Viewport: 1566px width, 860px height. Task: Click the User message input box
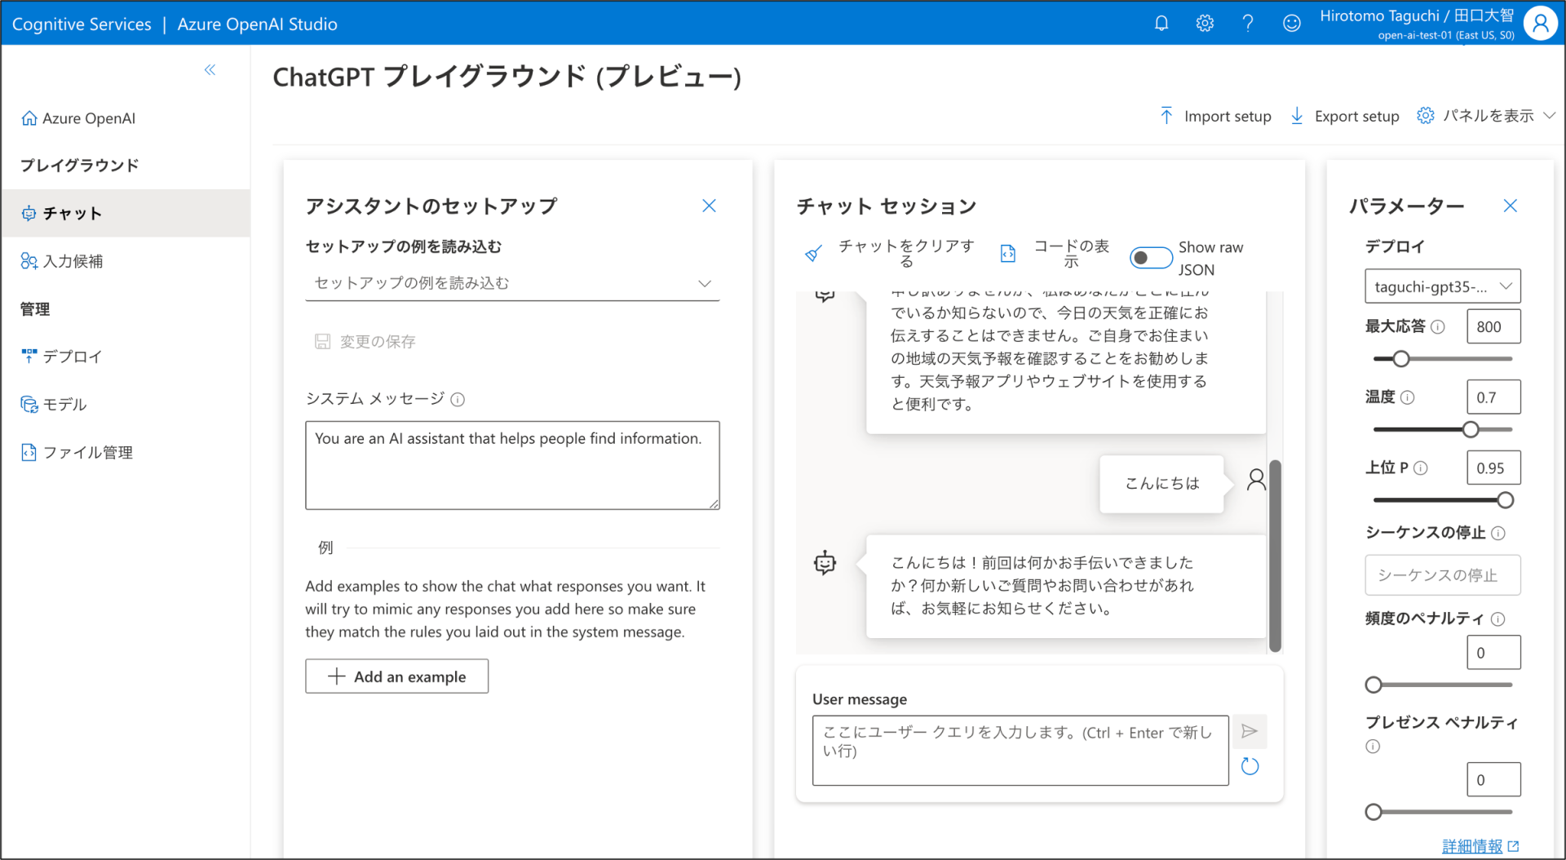(x=1019, y=749)
